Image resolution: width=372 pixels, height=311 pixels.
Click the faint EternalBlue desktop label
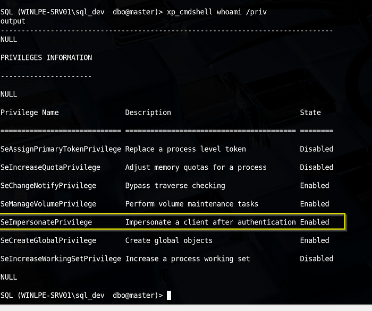pos(63,41)
